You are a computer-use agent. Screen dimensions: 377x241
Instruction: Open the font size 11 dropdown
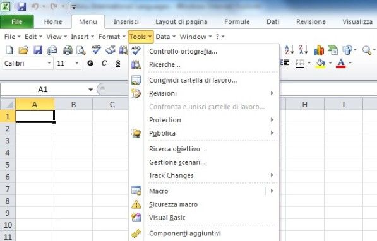click(x=77, y=63)
